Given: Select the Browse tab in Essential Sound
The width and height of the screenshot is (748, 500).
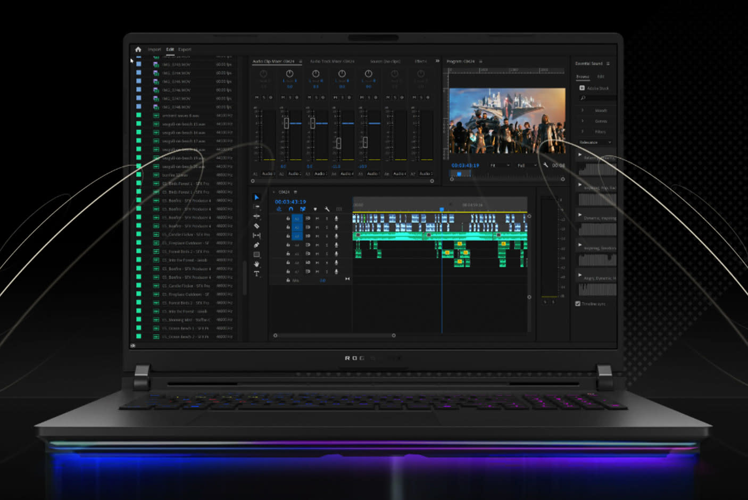Looking at the screenshot, I should click(x=583, y=77).
